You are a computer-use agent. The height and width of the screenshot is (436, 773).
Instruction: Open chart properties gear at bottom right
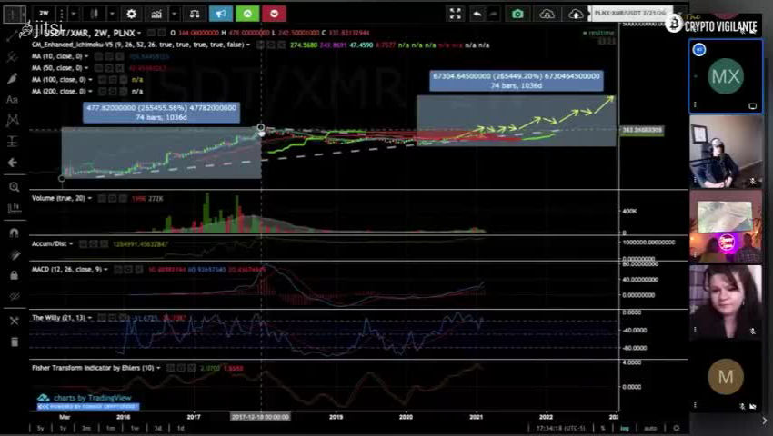tap(677, 428)
